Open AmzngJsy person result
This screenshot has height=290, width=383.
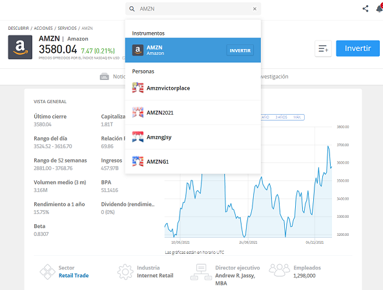pyautogui.click(x=193, y=137)
